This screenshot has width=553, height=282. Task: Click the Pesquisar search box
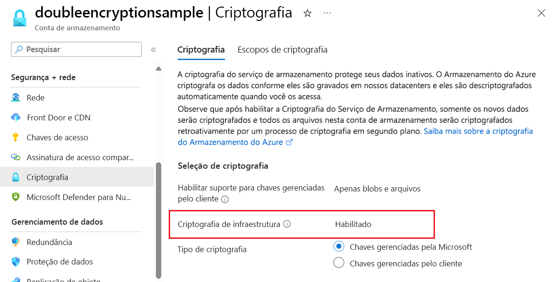(76, 49)
